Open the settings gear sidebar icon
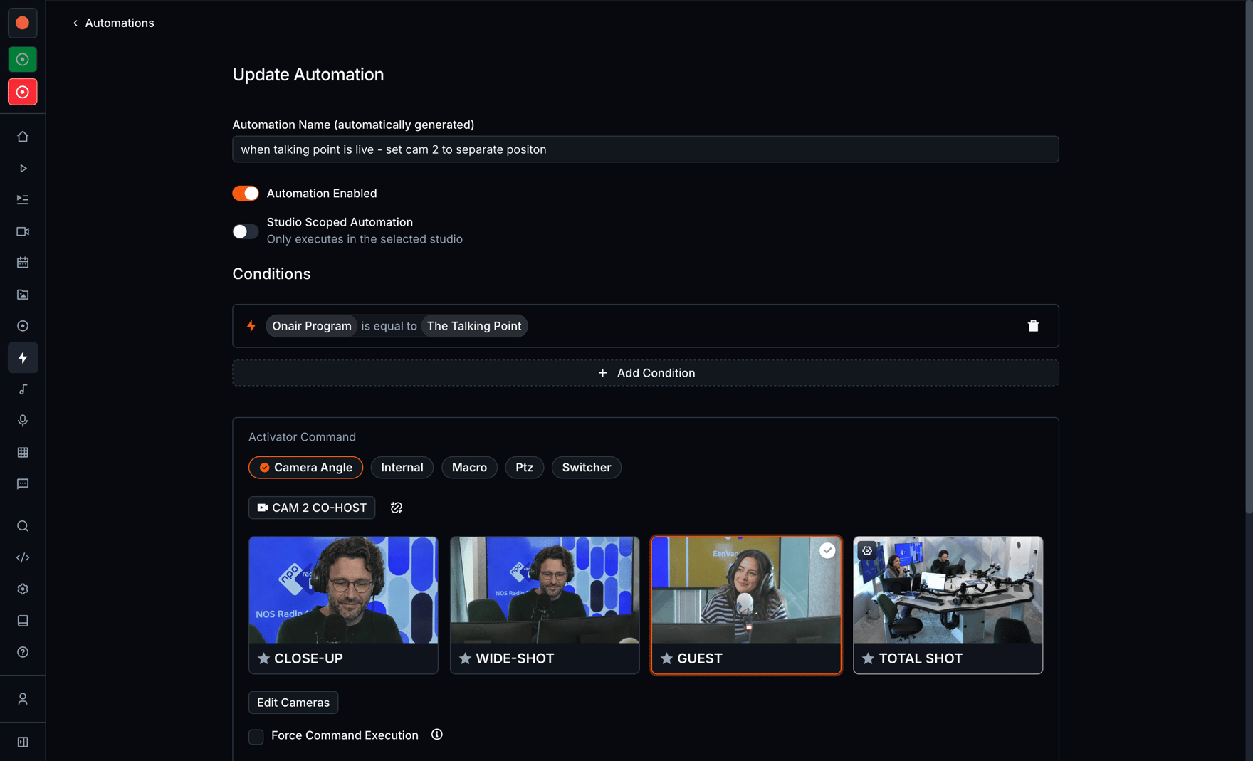The width and height of the screenshot is (1253, 761). pos(23,589)
